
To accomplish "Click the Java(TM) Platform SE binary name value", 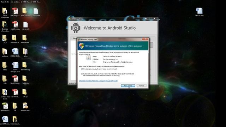I will 112,56.
